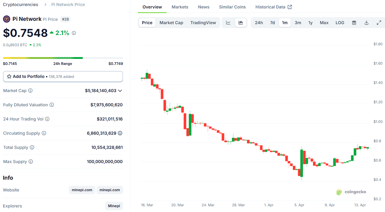Click the Total Supply info icon
Screen dimensions: 385x212
pyautogui.click(x=32, y=147)
